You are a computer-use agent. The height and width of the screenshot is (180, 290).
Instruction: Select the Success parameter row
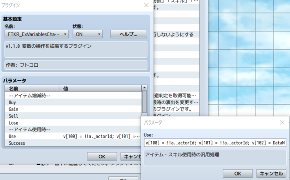tap(73, 143)
